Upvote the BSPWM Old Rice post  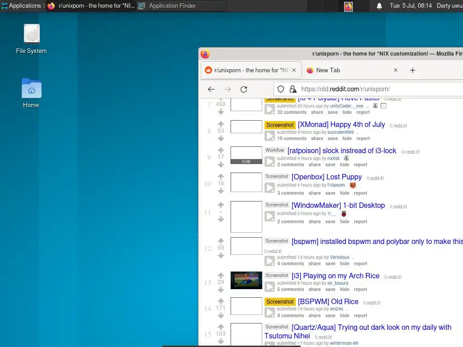(221, 301)
